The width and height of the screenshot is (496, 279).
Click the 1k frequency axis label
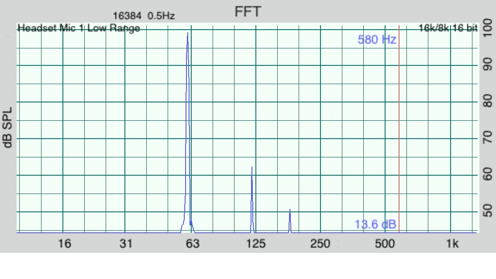point(452,244)
